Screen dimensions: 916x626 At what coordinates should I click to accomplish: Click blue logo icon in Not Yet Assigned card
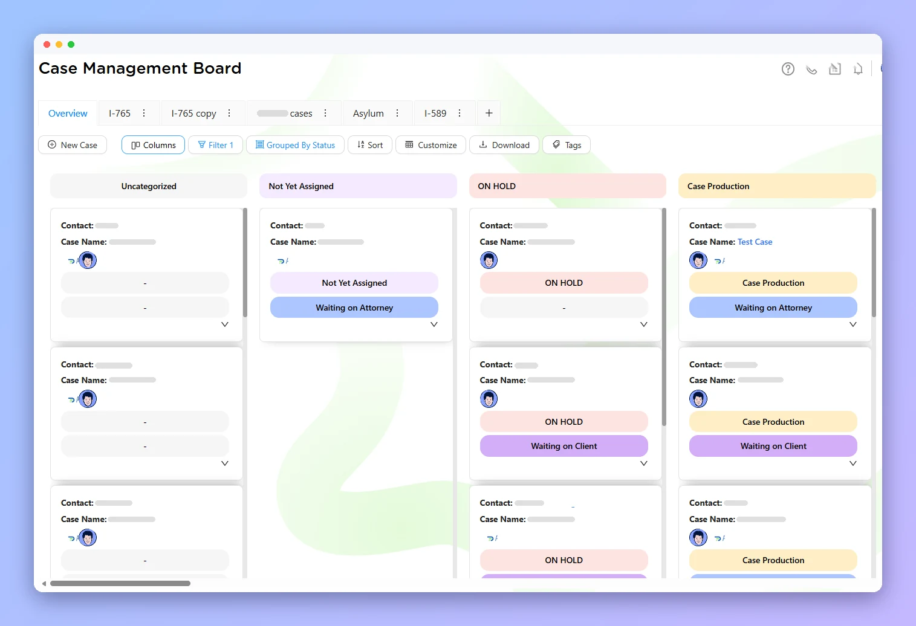click(x=282, y=261)
